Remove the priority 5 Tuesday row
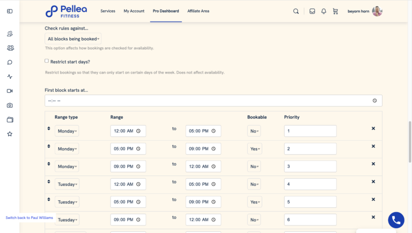This screenshot has width=412, height=233. click(373, 199)
